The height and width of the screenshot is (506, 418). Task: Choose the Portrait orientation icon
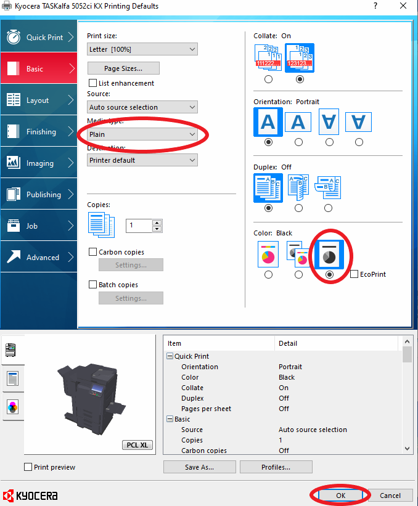coord(268,122)
